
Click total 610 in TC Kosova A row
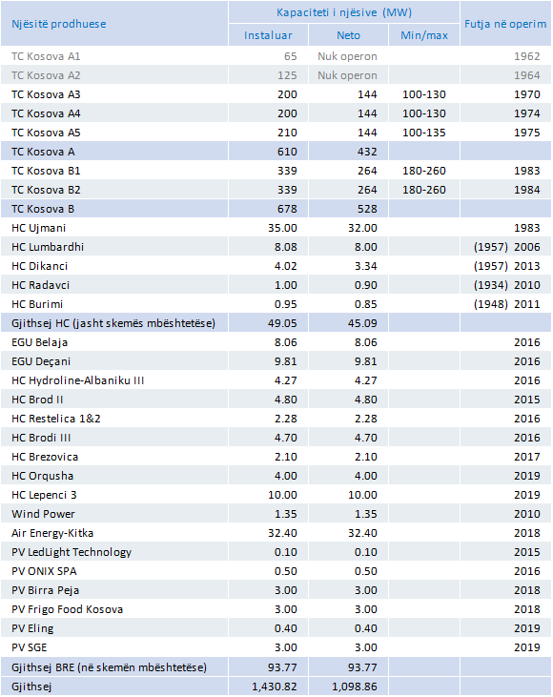287,152
